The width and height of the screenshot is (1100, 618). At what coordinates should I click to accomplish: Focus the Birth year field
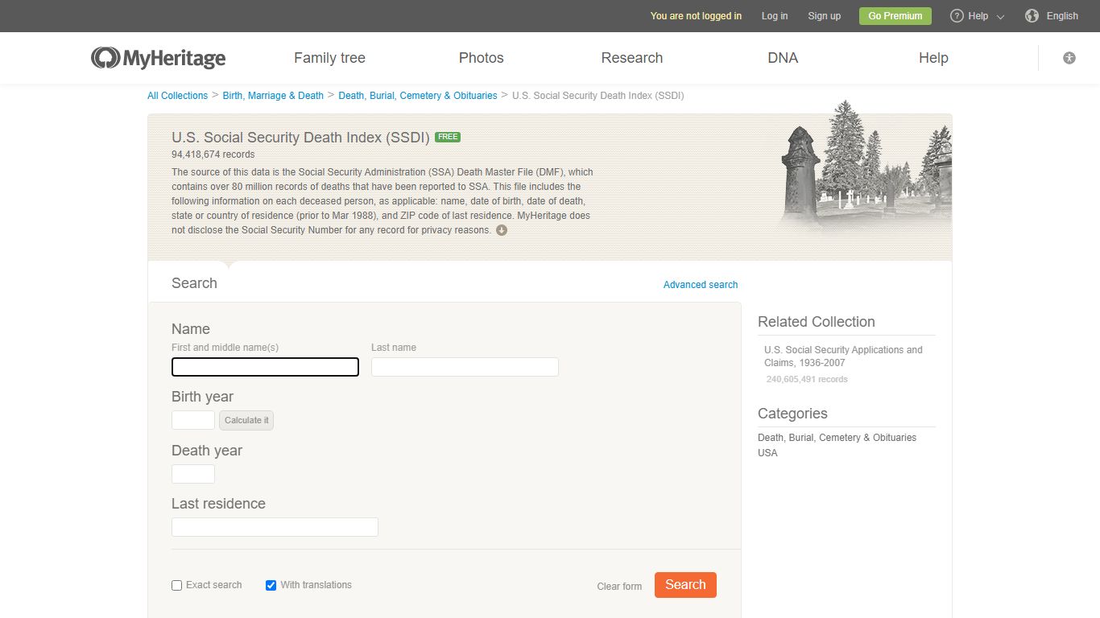[x=193, y=420]
